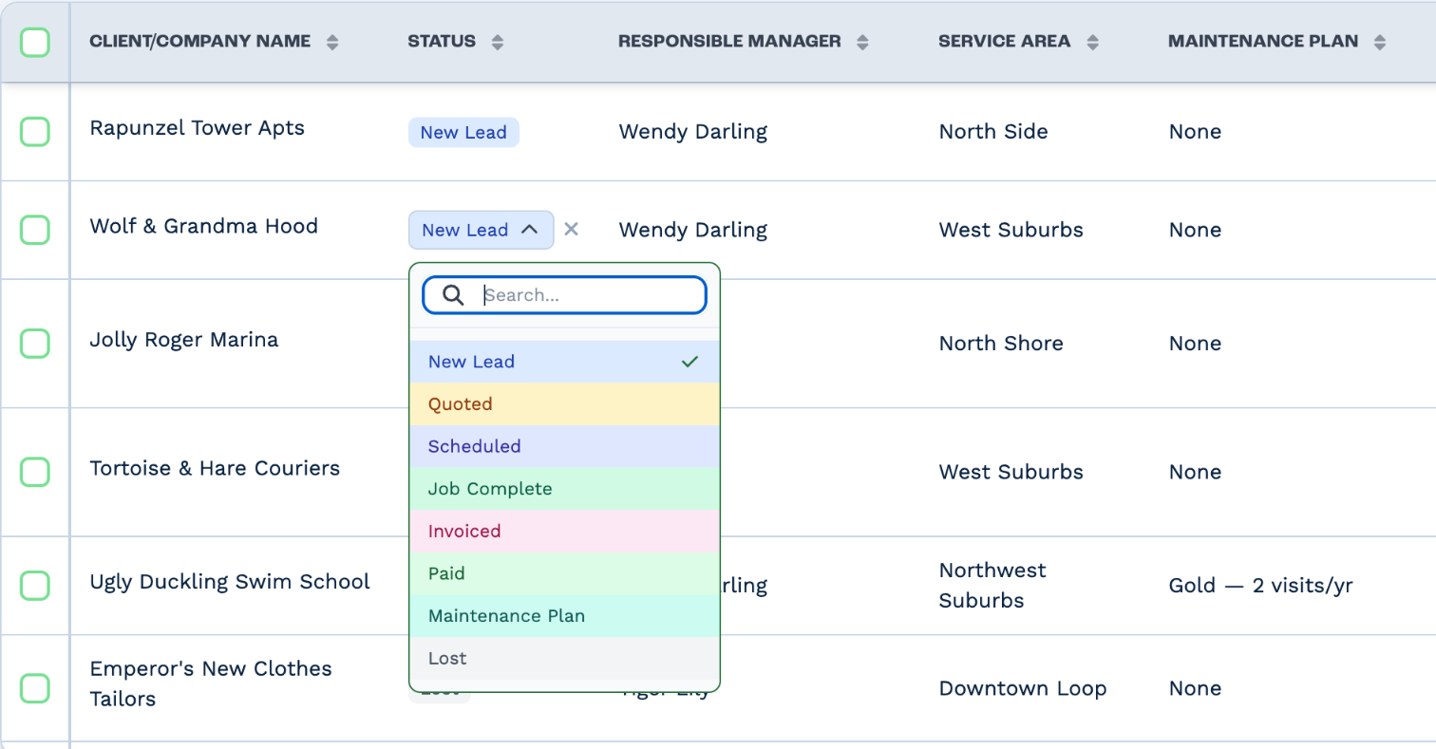1436x749 pixels.
Task: Click the Service Area header label
Action: 1005,41
